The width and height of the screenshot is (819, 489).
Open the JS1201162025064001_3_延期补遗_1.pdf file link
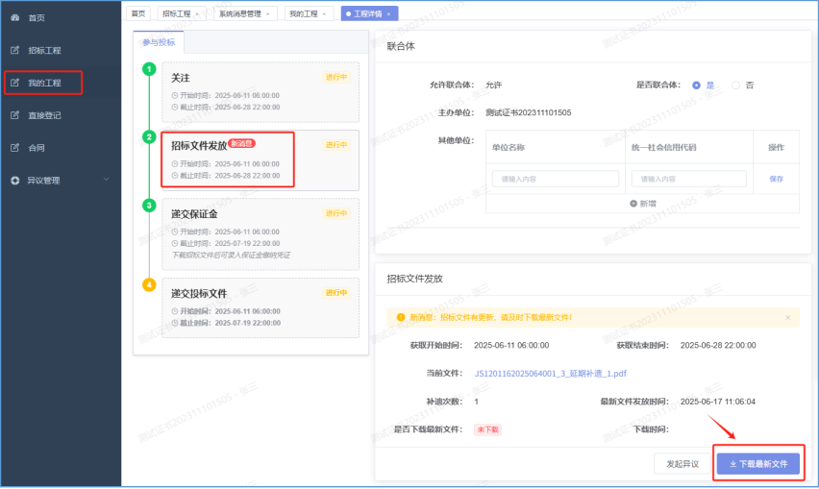551,373
